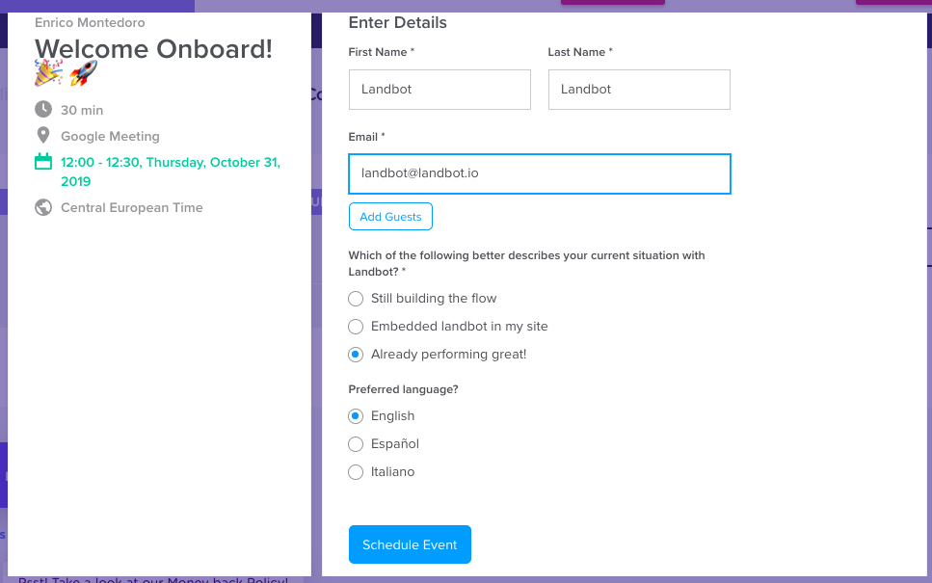Screen dimensions: 932x583
Task: Click the Add Guests button
Action: 390,216
